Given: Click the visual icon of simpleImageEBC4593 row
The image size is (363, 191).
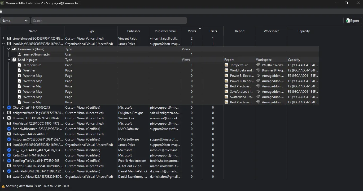Looking at the screenshot, I should pos(9,39).
